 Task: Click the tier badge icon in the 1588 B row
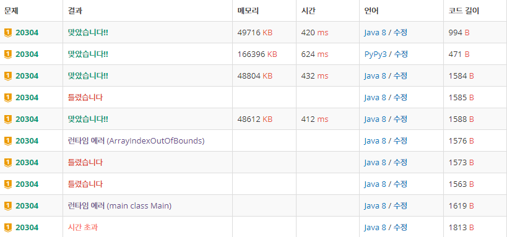click(x=8, y=119)
